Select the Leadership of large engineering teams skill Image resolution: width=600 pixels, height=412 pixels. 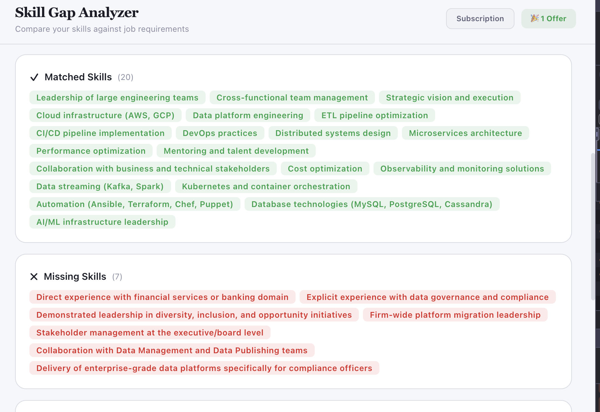coord(117,97)
